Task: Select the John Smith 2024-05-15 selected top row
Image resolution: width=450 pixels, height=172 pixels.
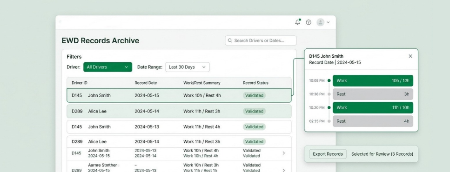Action: pyautogui.click(x=179, y=95)
